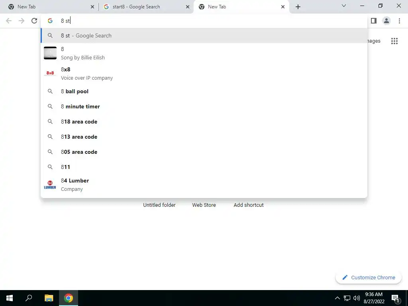Click the 8x8 company logo

(50, 73)
